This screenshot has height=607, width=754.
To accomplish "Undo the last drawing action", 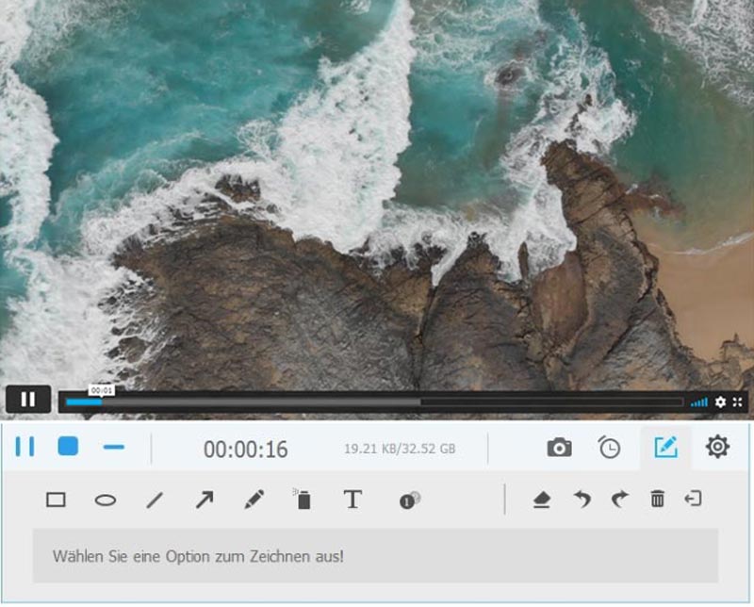I will tap(582, 500).
